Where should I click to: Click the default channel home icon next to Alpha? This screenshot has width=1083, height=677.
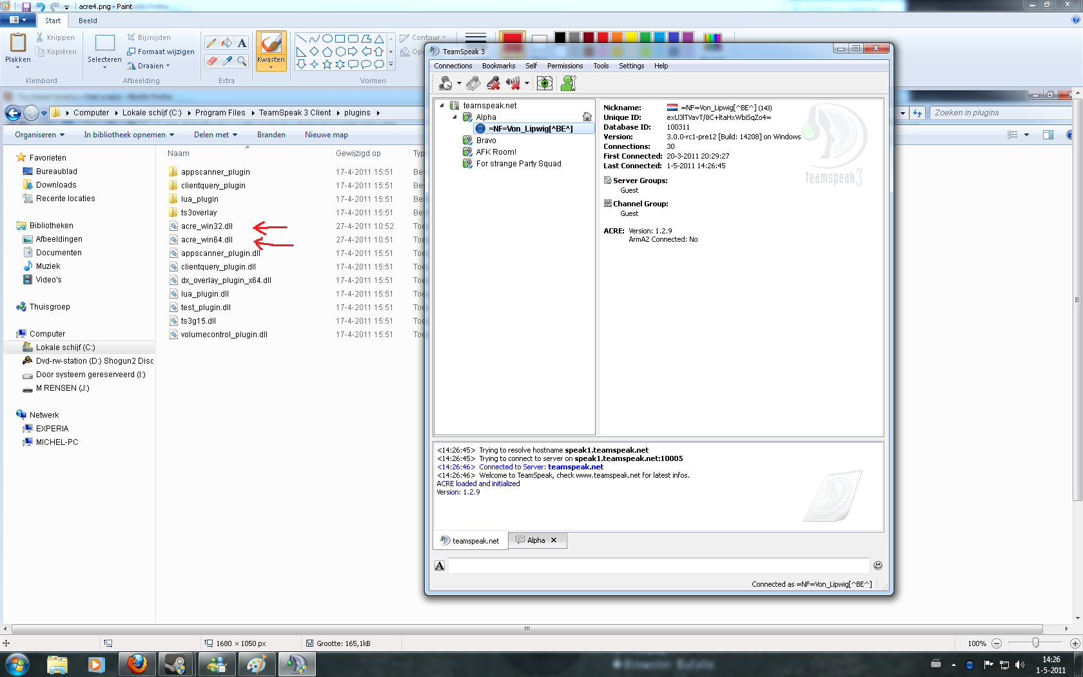587,117
